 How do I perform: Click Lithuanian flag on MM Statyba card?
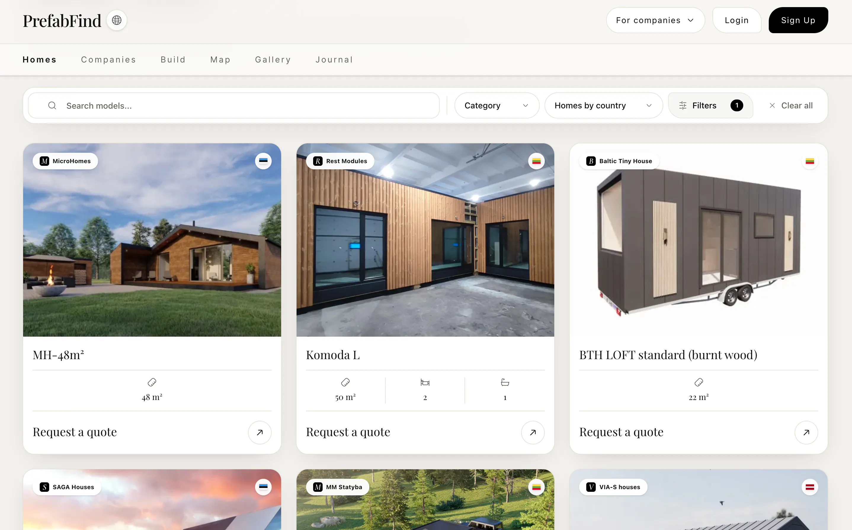pos(536,487)
